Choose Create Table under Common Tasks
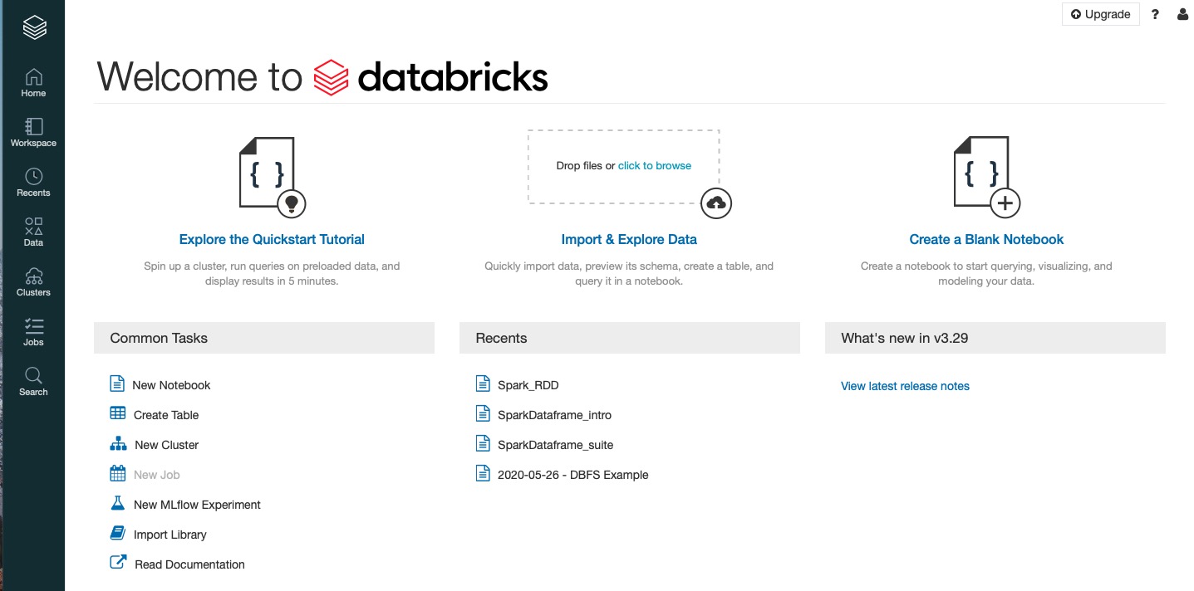The width and height of the screenshot is (1194, 591). [x=155, y=414]
